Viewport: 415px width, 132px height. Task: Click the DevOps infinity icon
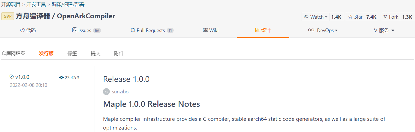tap(311, 30)
